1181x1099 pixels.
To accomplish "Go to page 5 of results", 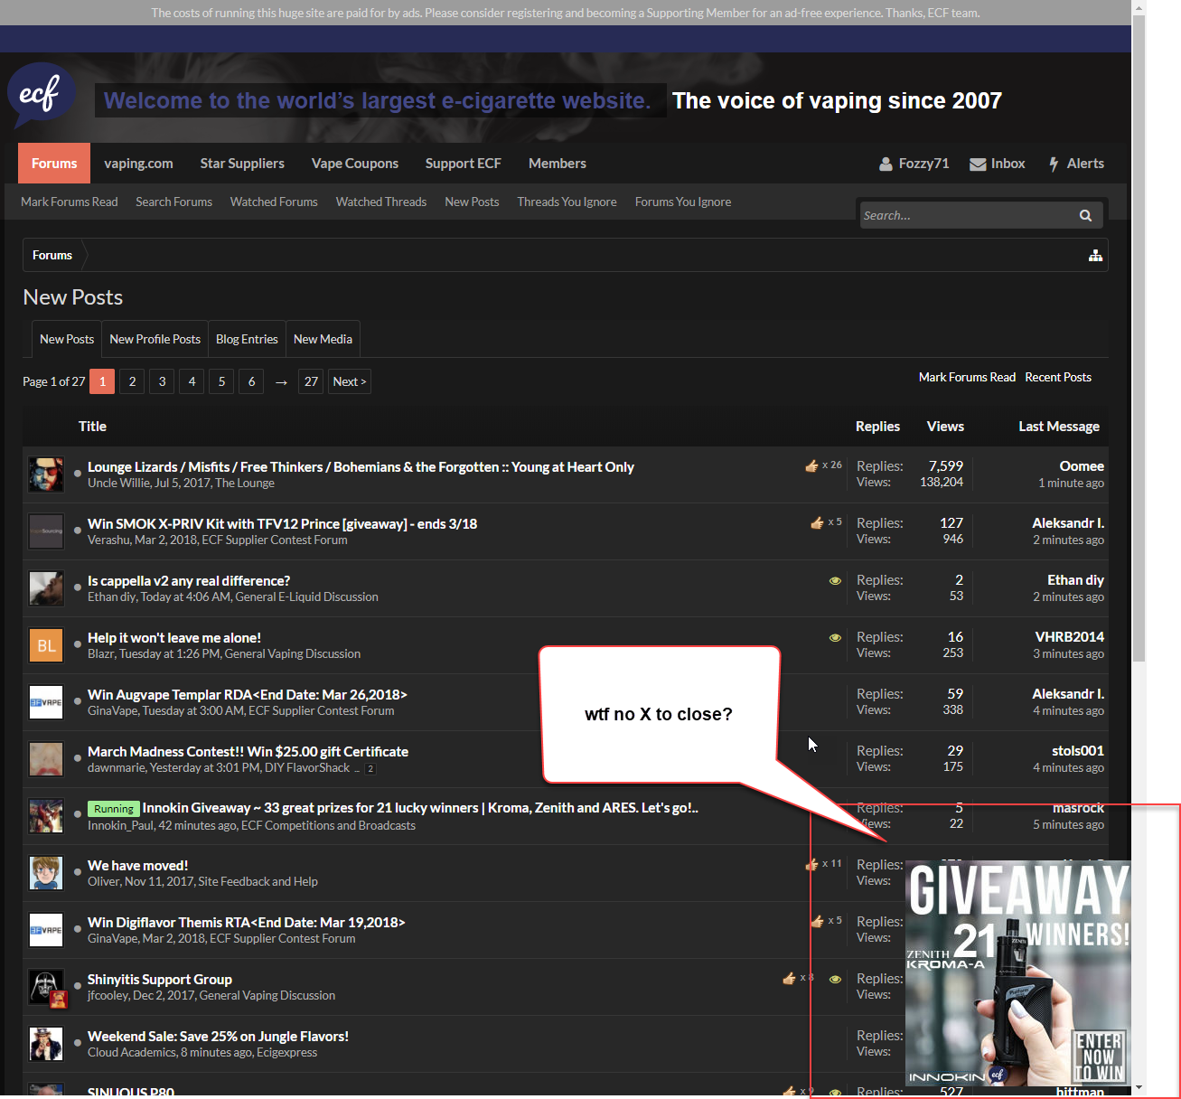I will pos(221,381).
